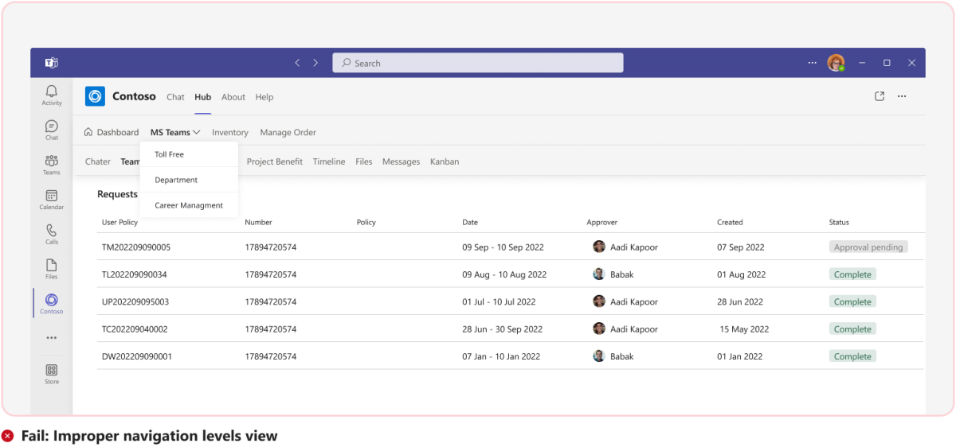Choose Career Managment menu entry
This screenshot has width=956, height=447.
pyautogui.click(x=189, y=205)
